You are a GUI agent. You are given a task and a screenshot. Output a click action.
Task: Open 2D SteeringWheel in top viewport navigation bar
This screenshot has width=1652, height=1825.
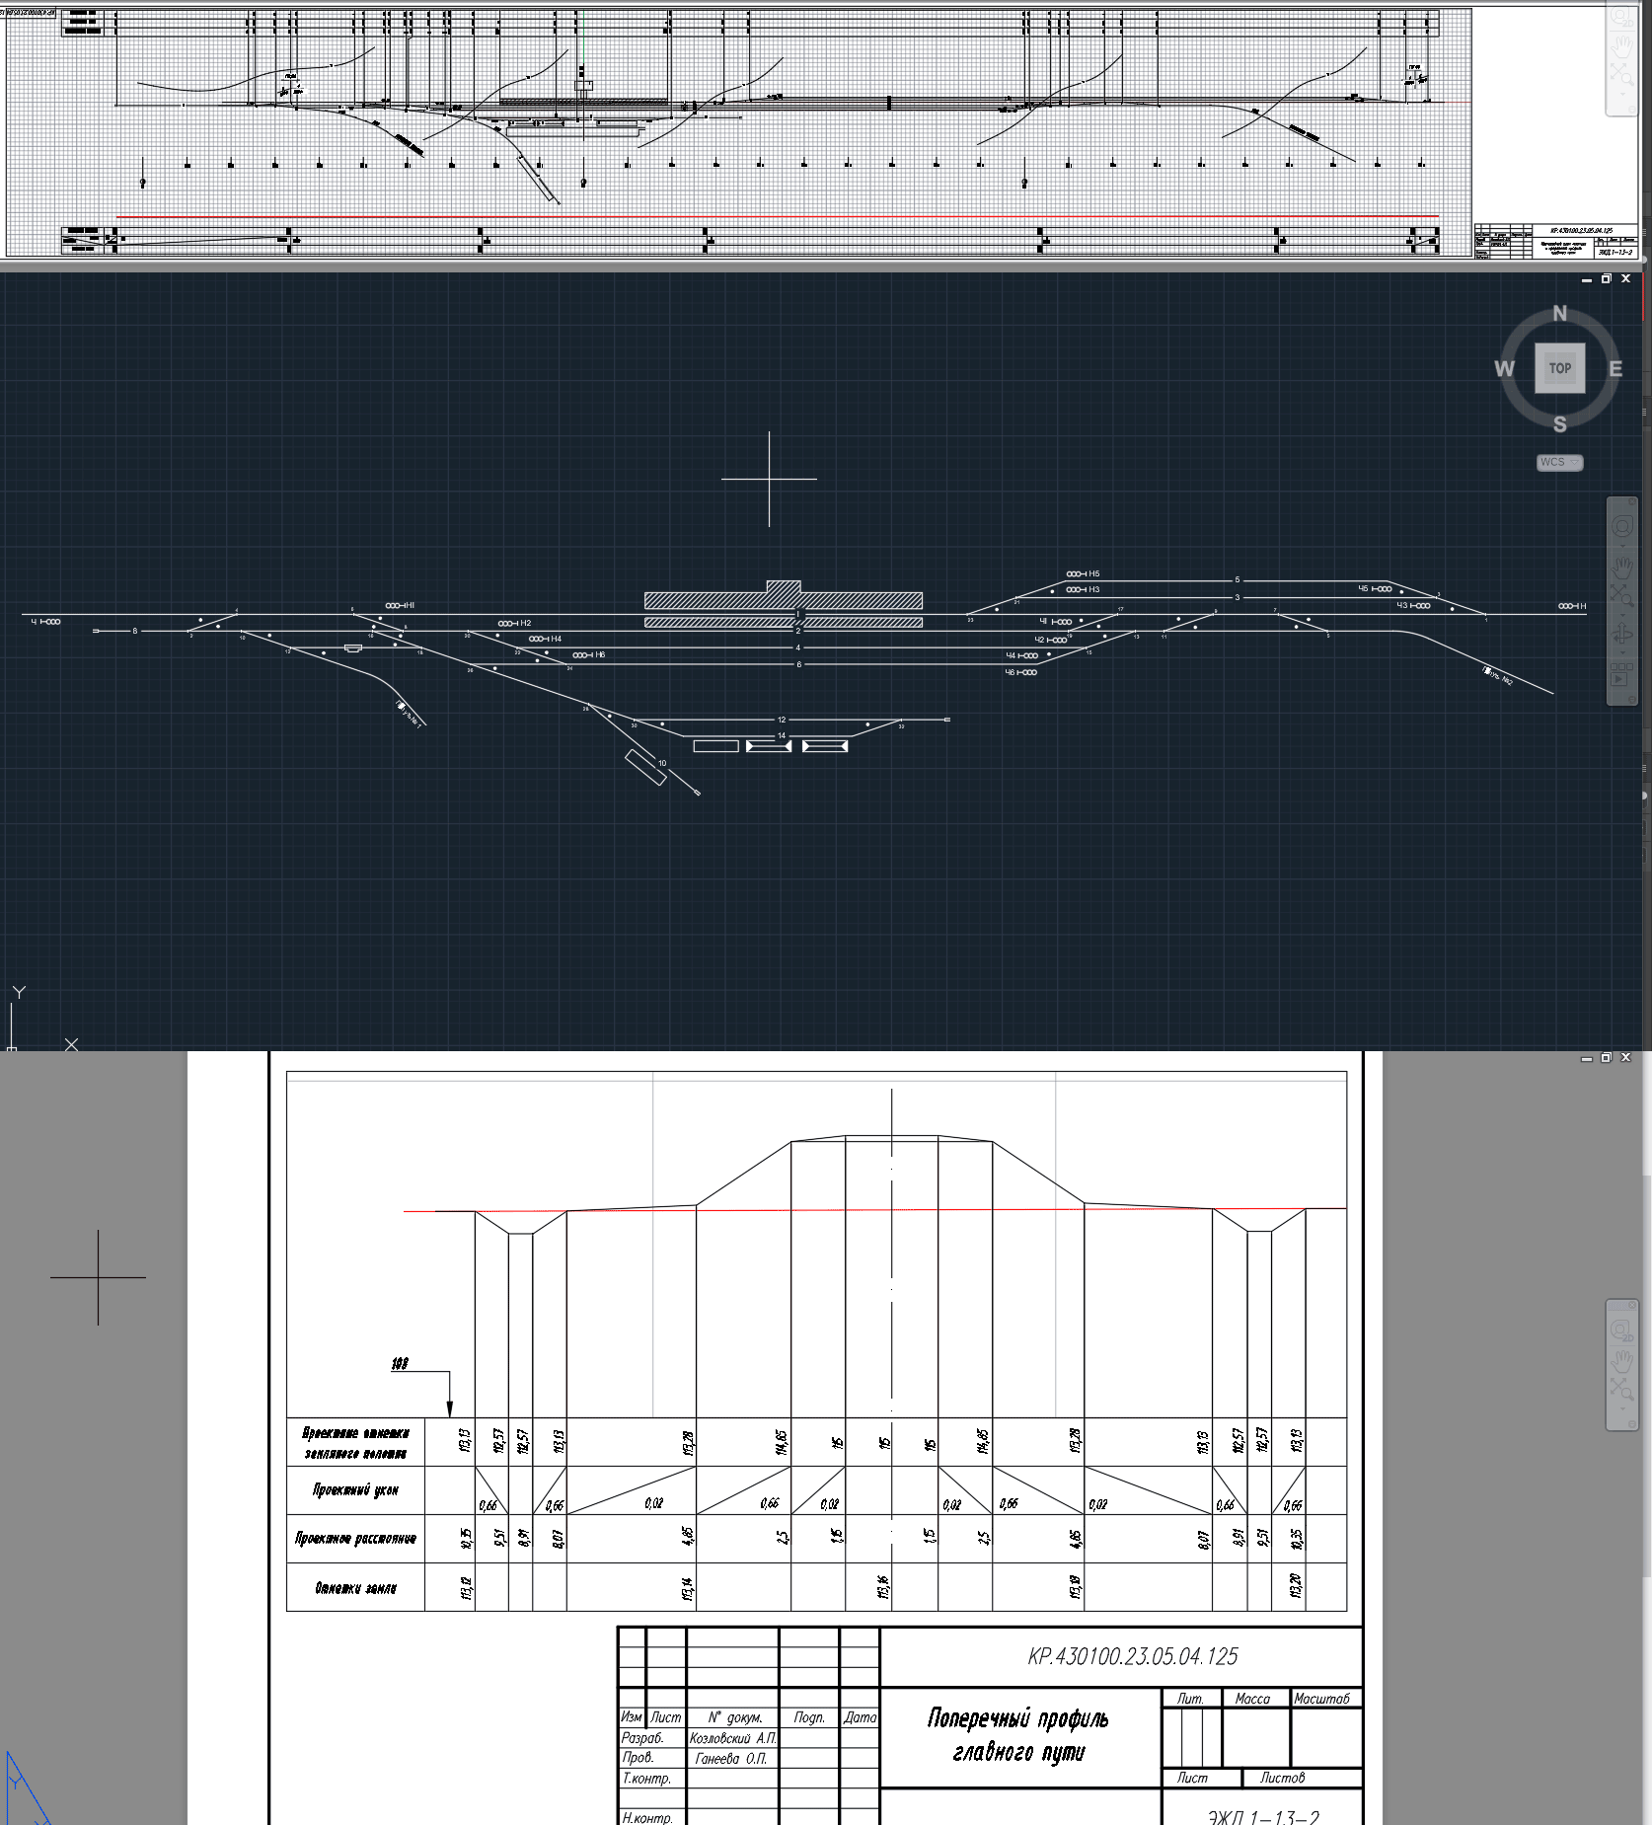click(1622, 18)
